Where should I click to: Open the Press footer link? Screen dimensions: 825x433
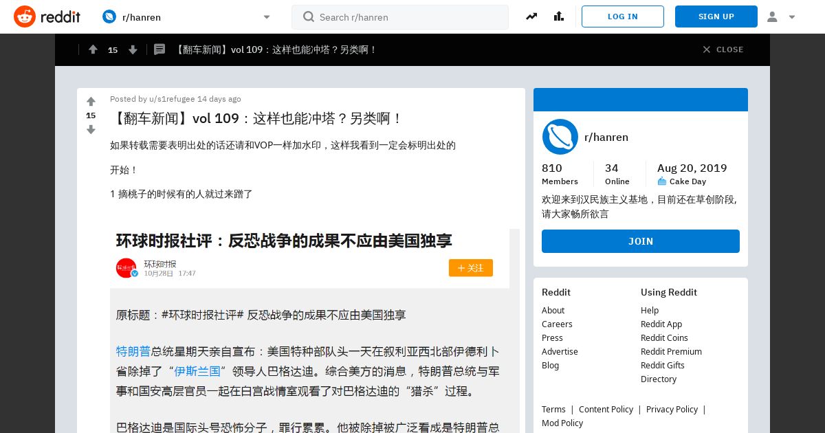552,337
